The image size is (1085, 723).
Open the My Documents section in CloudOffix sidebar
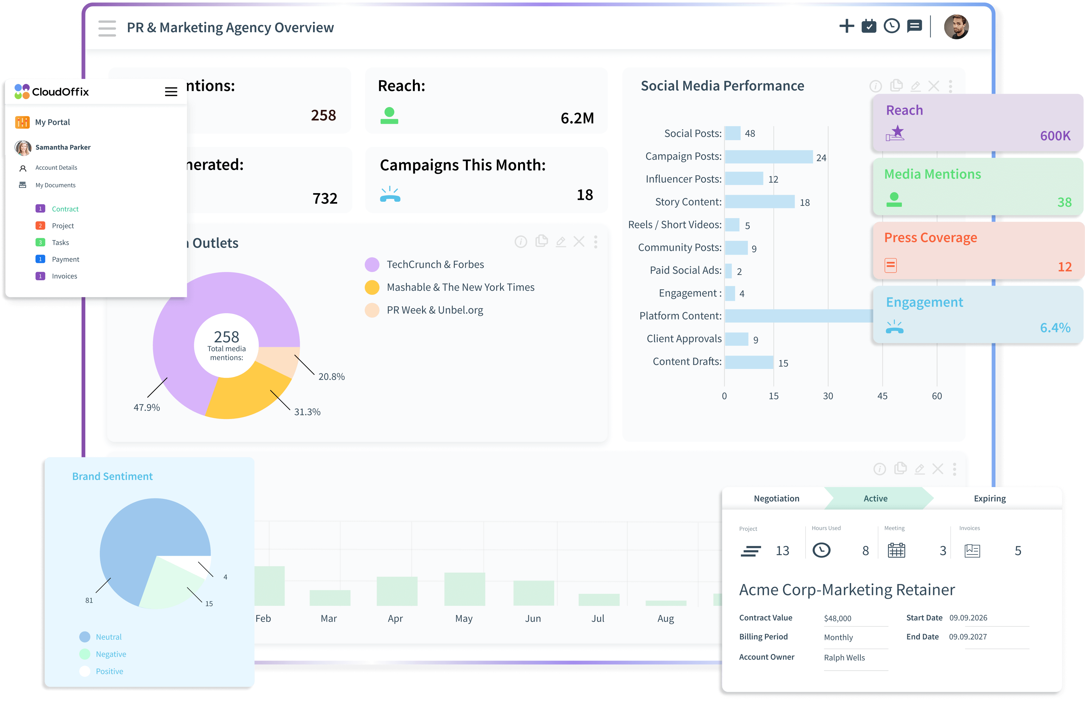pos(55,185)
